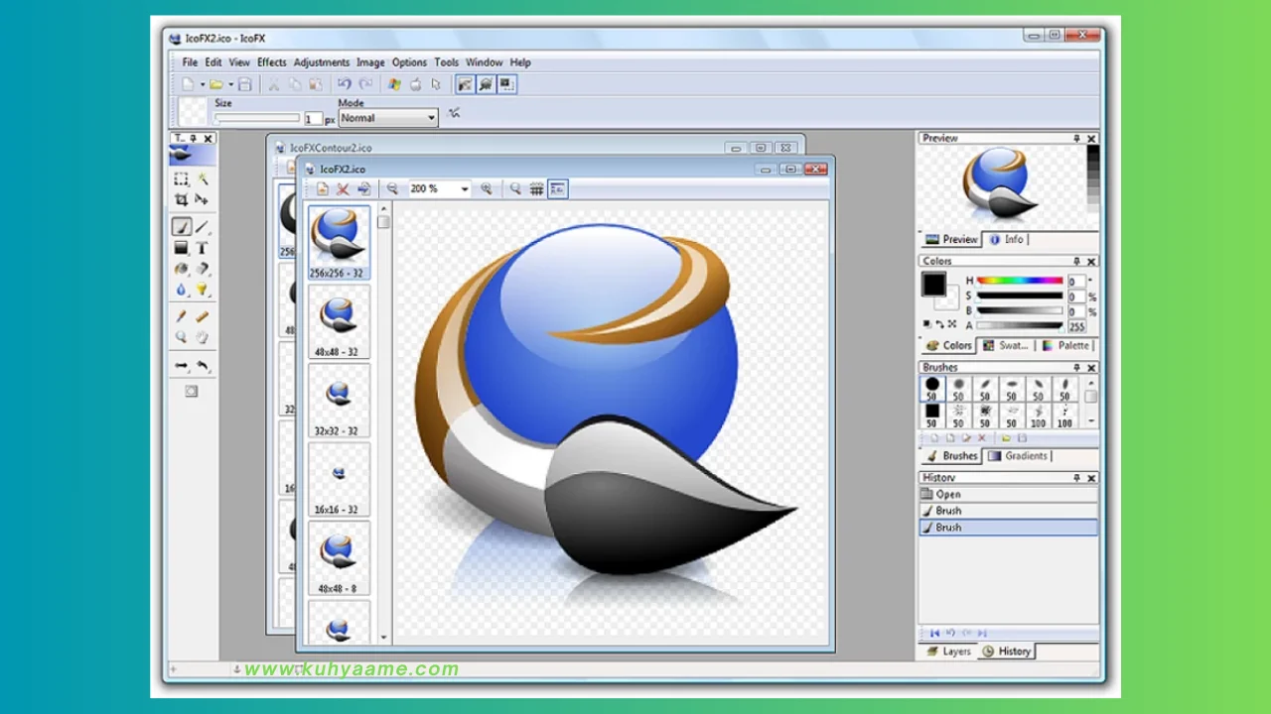This screenshot has height=714, width=1271.
Task: Click the Alpha value field showing 255
Action: pos(1076,325)
